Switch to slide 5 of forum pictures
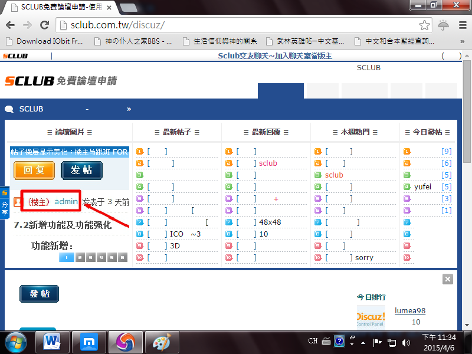 [112, 257]
